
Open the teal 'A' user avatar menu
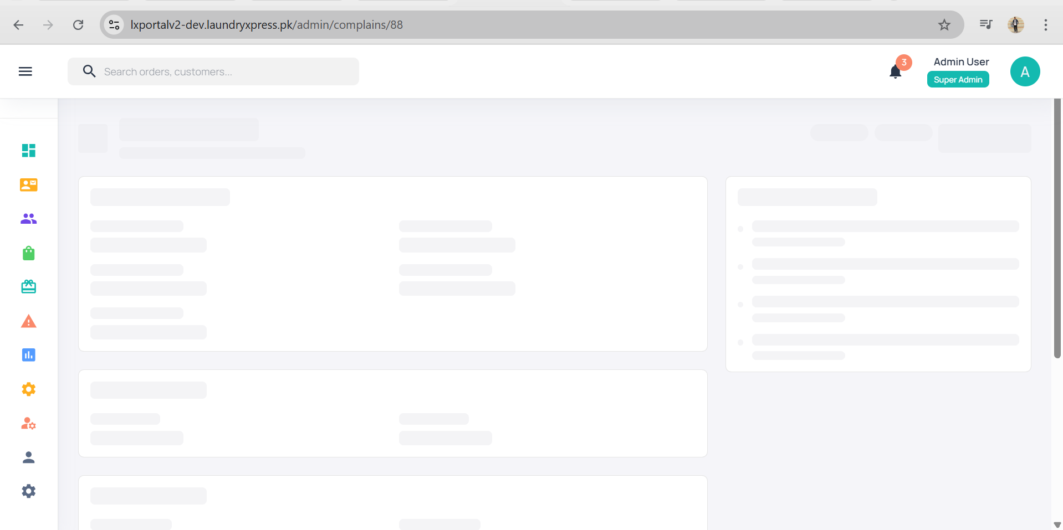tap(1025, 71)
